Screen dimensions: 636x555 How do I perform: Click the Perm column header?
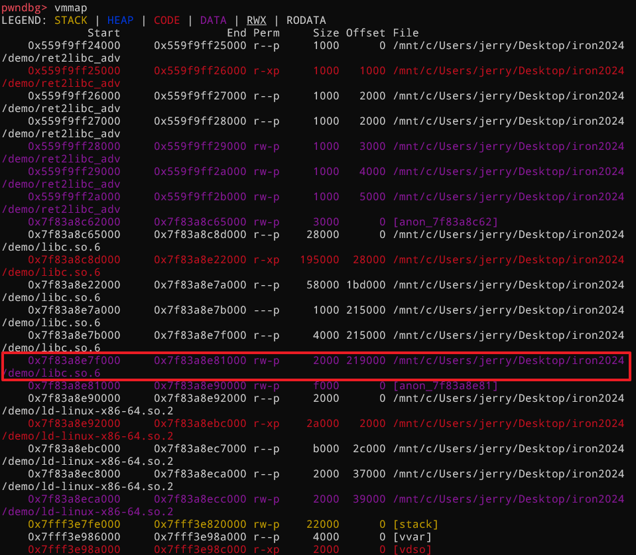[266, 32]
